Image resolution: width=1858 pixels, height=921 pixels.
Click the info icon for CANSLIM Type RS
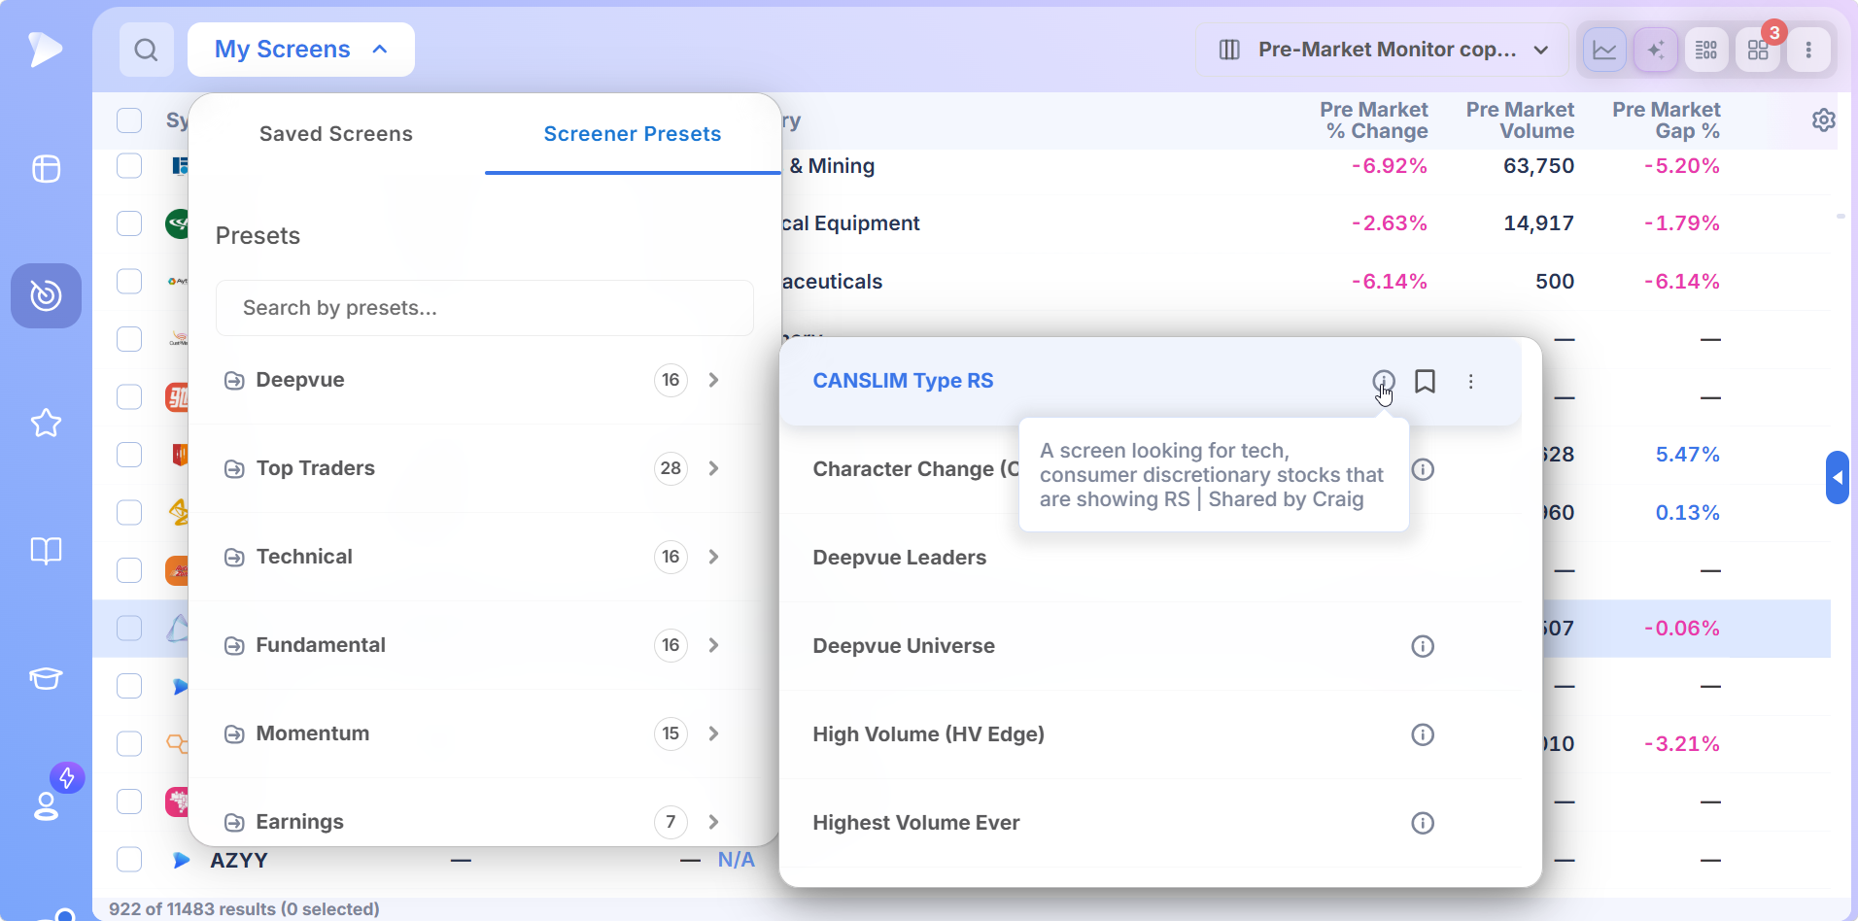pos(1384,381)
